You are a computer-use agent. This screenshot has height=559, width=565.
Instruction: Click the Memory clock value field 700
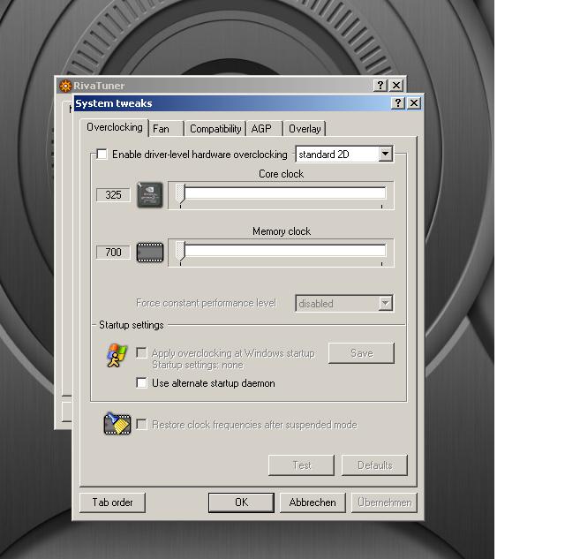pyautogui.click(x=113, y=253)
